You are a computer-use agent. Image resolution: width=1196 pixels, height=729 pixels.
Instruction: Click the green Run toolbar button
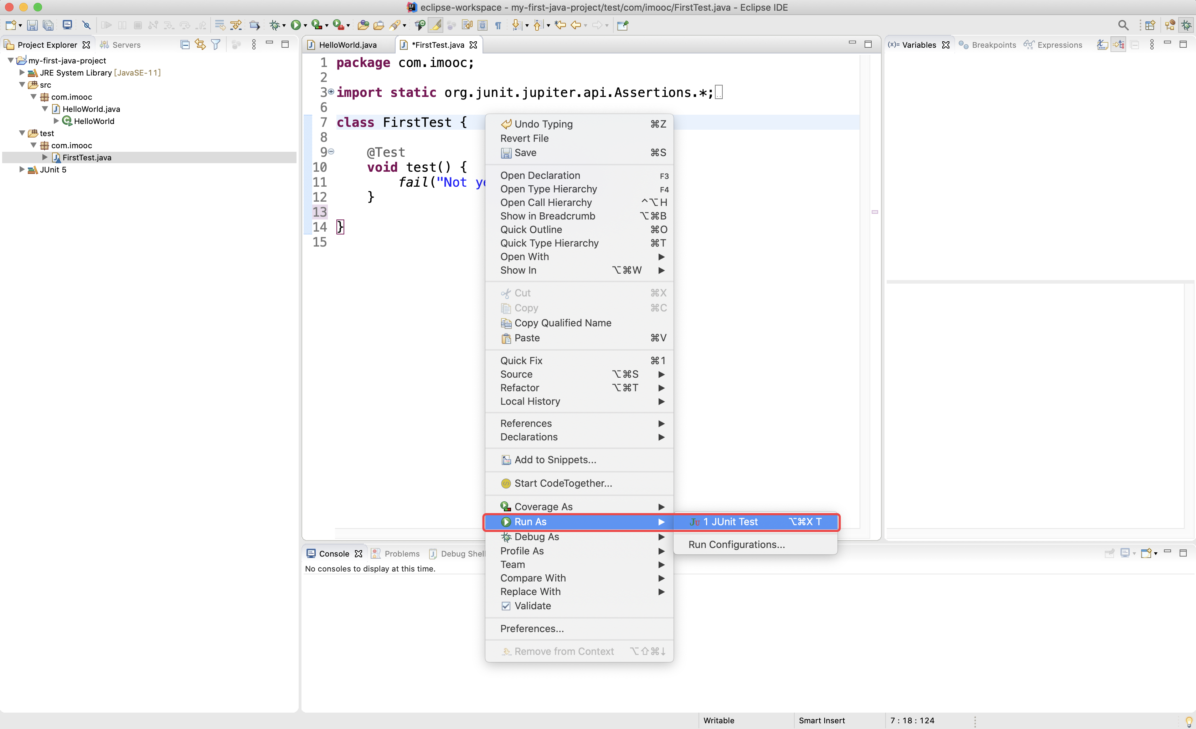coord(295,25)
